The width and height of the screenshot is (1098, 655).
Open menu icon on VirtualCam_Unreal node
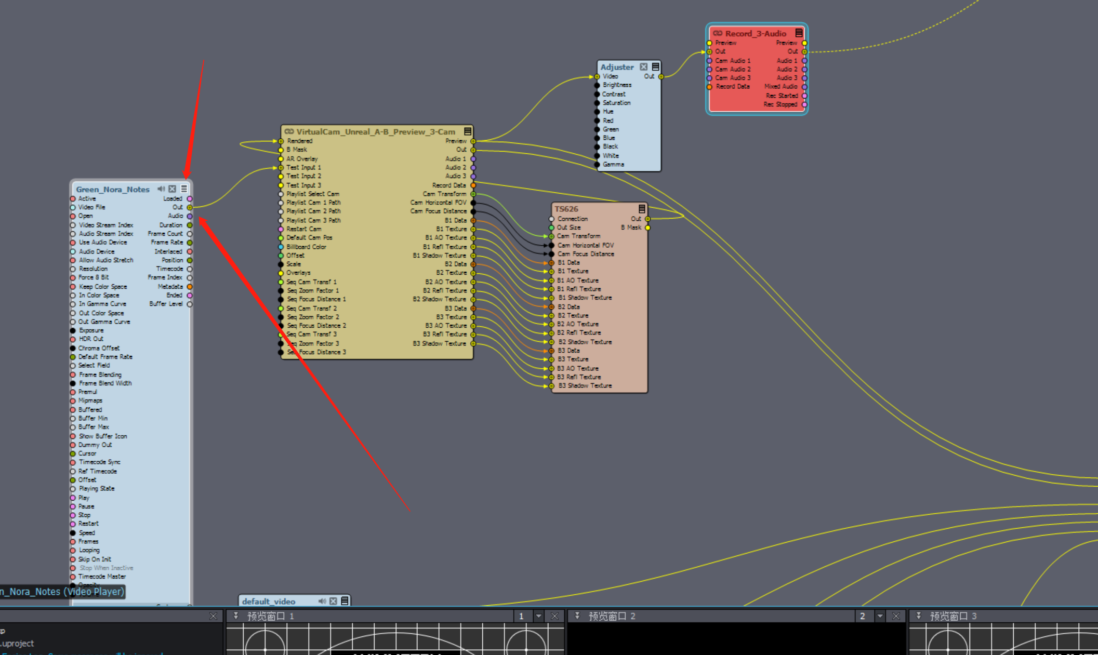(468, 131)
